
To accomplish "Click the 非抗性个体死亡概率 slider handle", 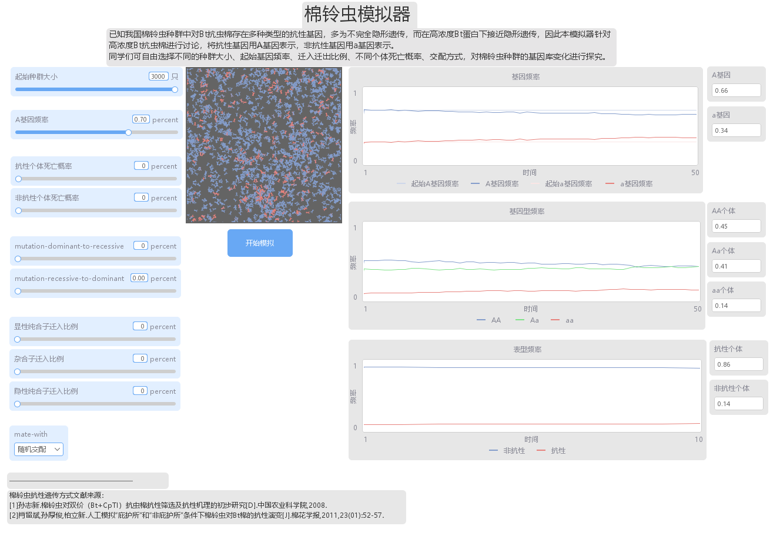I will coord(18,210).
